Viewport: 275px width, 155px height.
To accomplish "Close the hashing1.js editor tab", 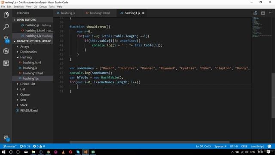I will pos(143,13).
